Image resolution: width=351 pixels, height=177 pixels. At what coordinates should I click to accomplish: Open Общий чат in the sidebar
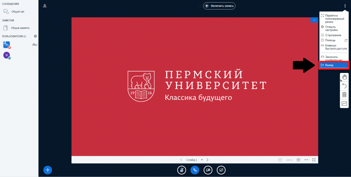click(x=18, y=12)
